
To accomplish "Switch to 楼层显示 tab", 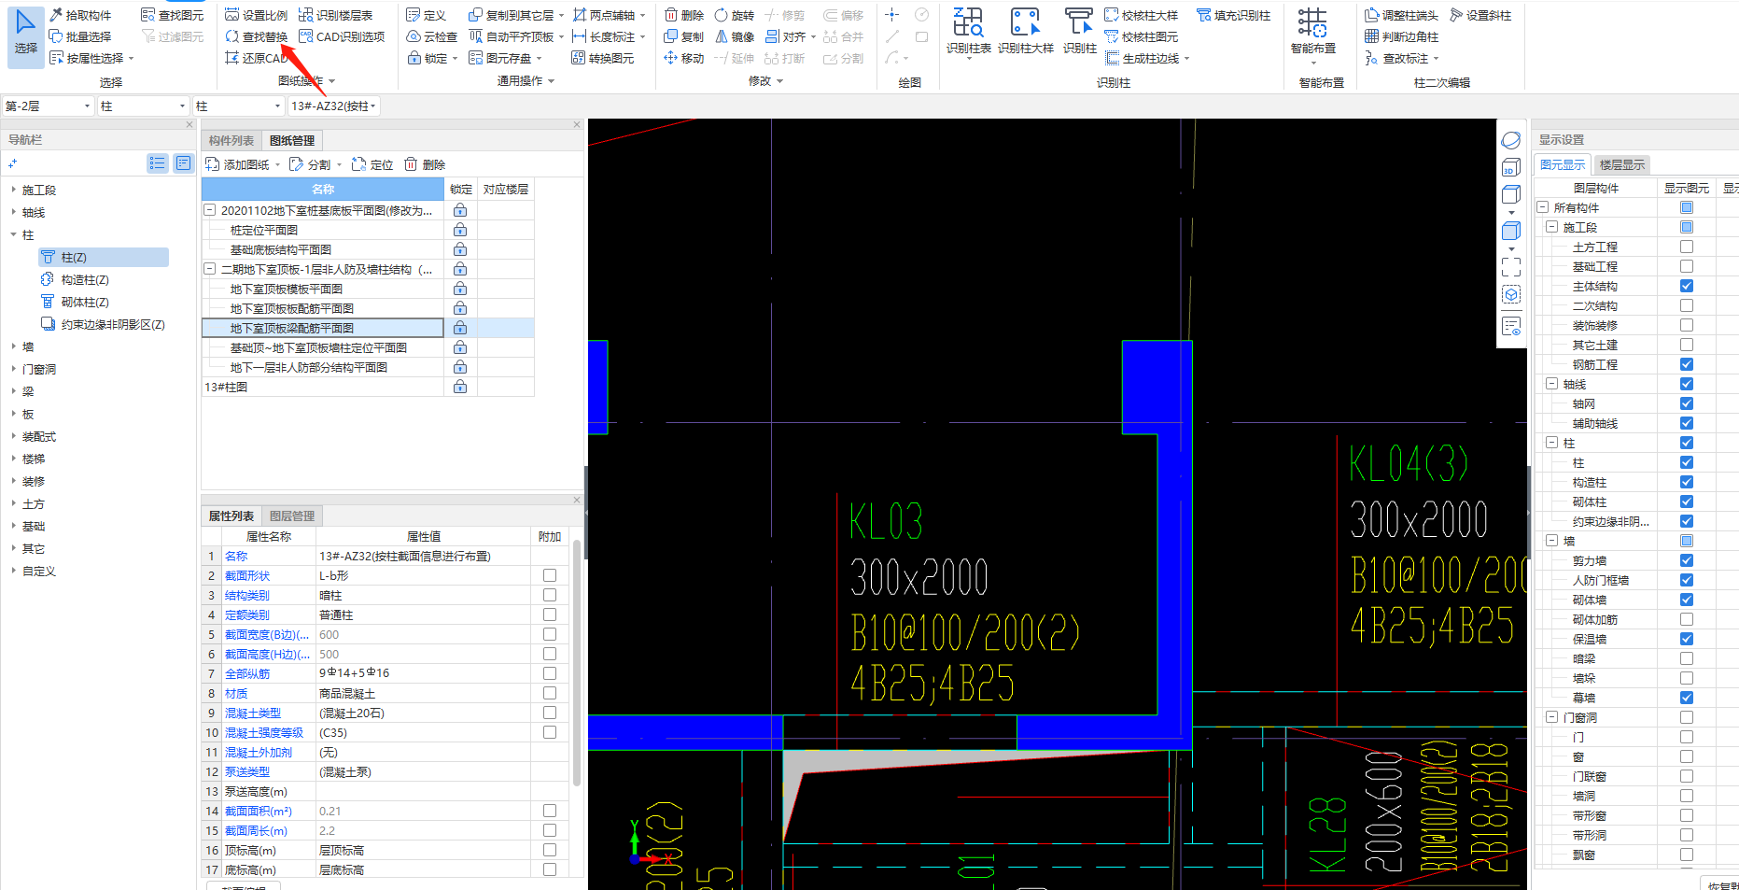I will coord(1622,165).
